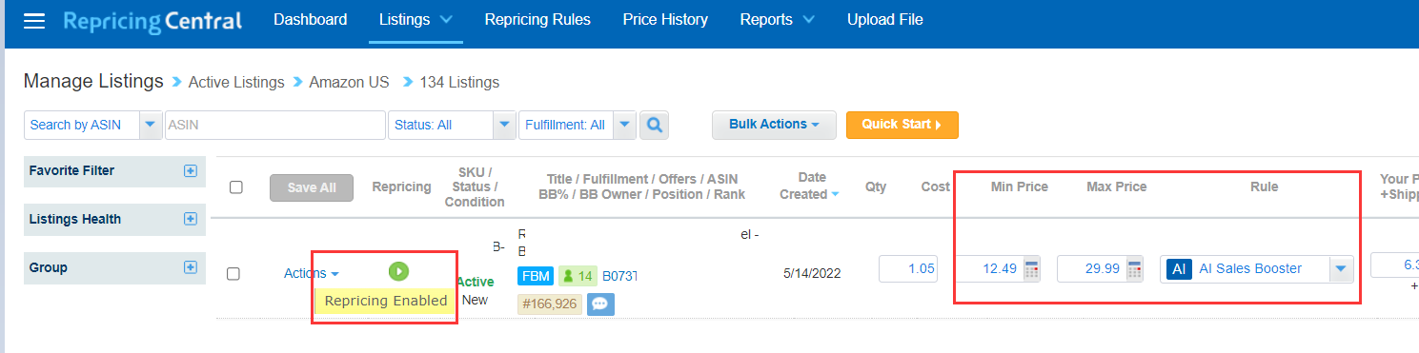Tick the select-all listings checkbox

pyautogui.click(x=236, y=187)
